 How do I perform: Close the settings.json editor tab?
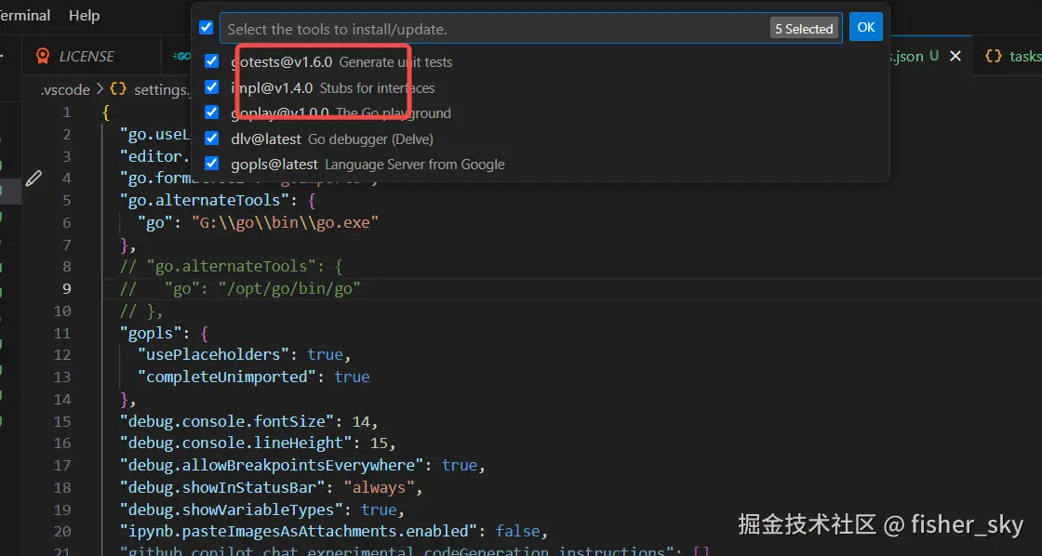(x=955, y=57)
